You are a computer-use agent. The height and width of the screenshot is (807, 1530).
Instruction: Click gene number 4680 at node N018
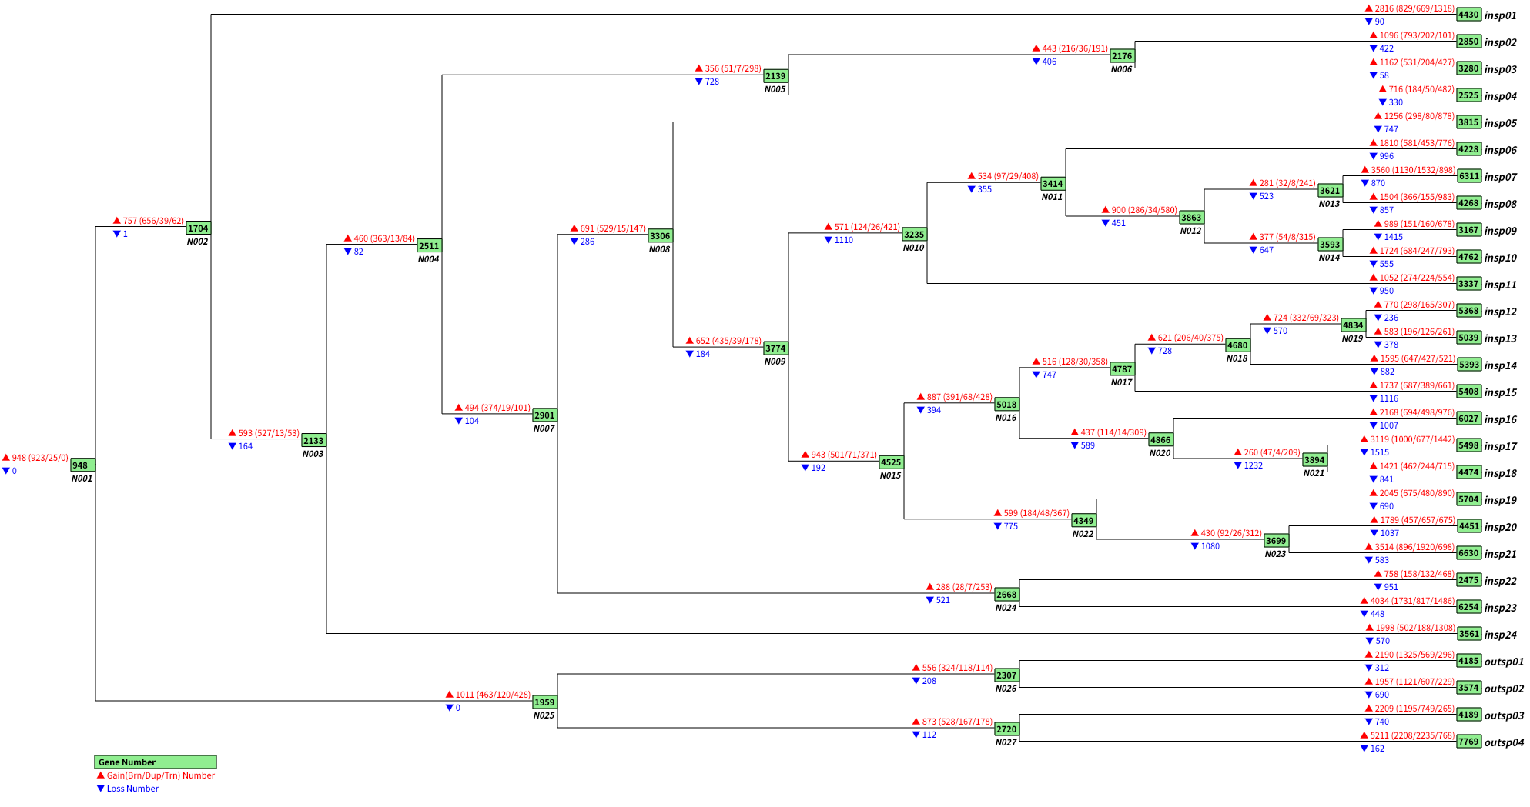point(1237,345)
